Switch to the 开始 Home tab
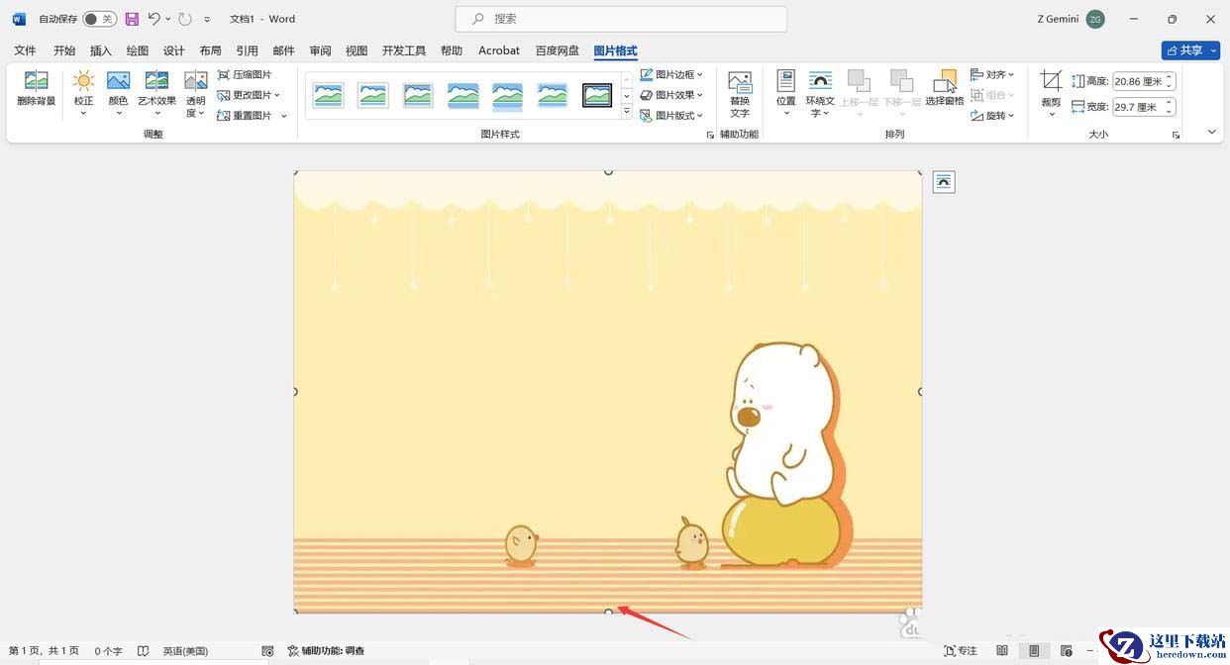The height and width of the screenshot is (665, 1230). pos(64,50)
